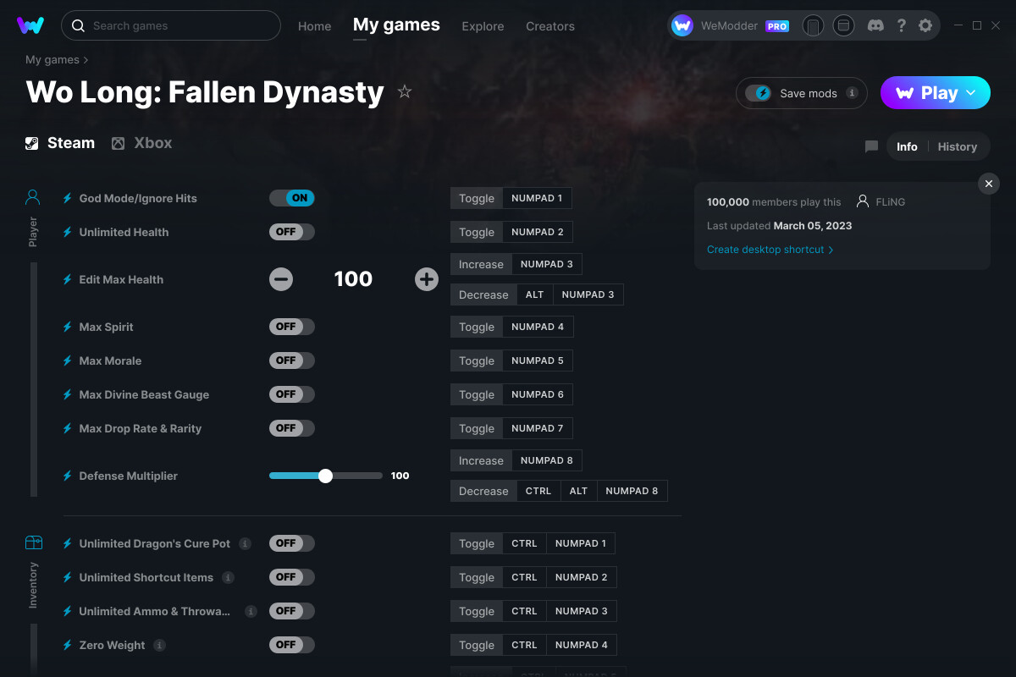
Task: Click the Xbox platform icon
Action: (x=118, y=143)
